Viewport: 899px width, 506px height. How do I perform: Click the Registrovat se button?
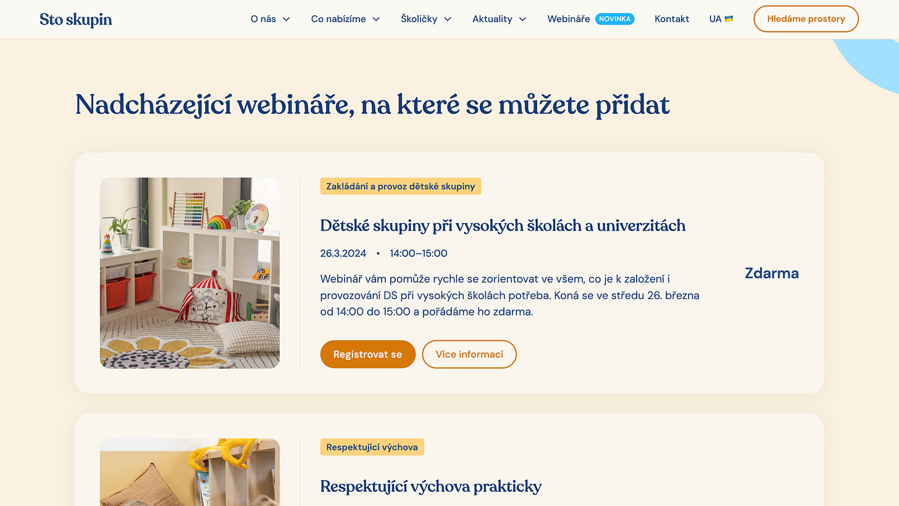tap(367, 354)
